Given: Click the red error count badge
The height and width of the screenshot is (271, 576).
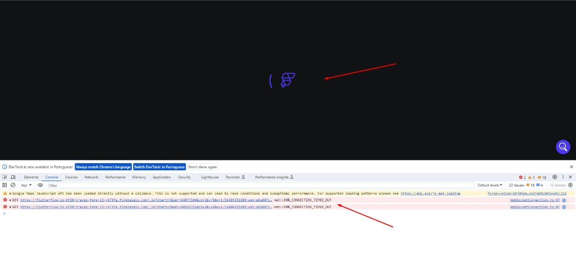Looking at the screenshot, I should click(x=522, y=177).
